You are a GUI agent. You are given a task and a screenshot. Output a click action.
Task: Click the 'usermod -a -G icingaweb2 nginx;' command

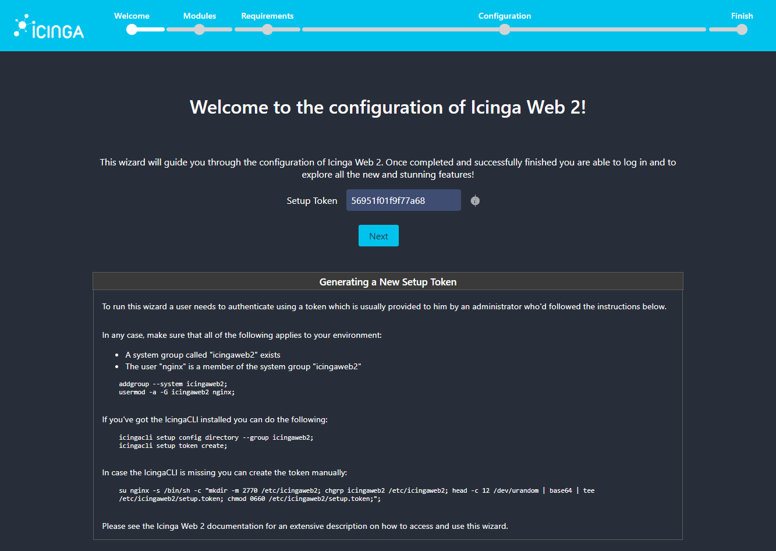coord(177,392)
